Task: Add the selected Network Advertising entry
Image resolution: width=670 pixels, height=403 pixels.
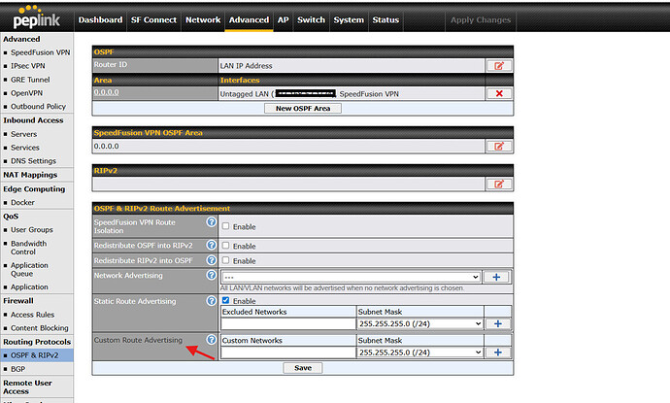Action: tap(496, 277)
